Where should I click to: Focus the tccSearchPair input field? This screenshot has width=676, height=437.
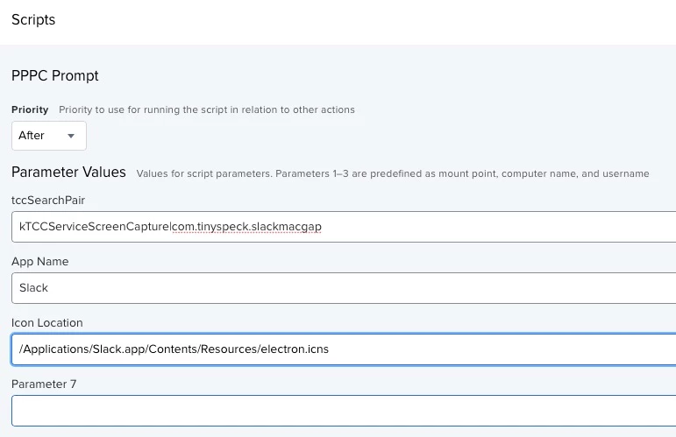tap(344, 227)
